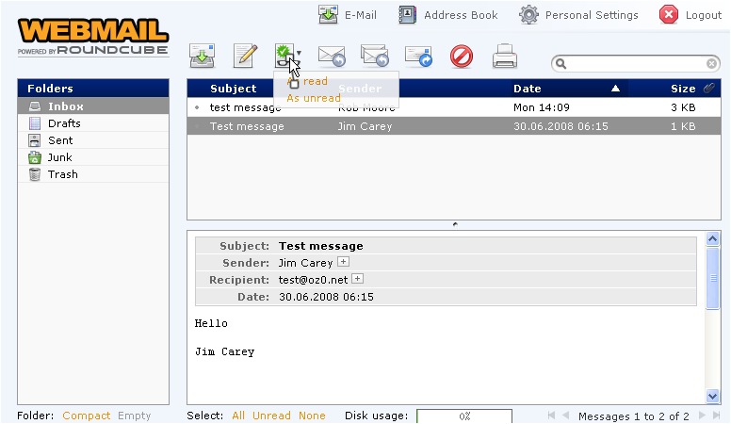This screenshot has width=731, height=424.
Task: Select Unread messages via the footer link
Action: [x=271, y=416]
